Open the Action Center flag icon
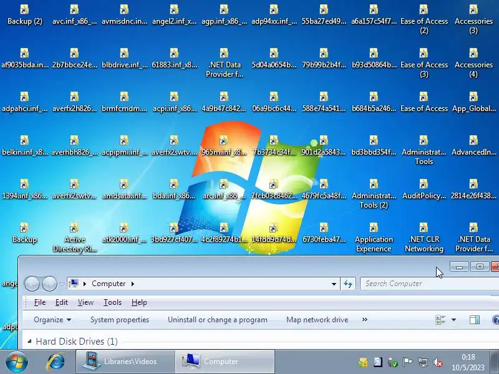 (407, 362)
